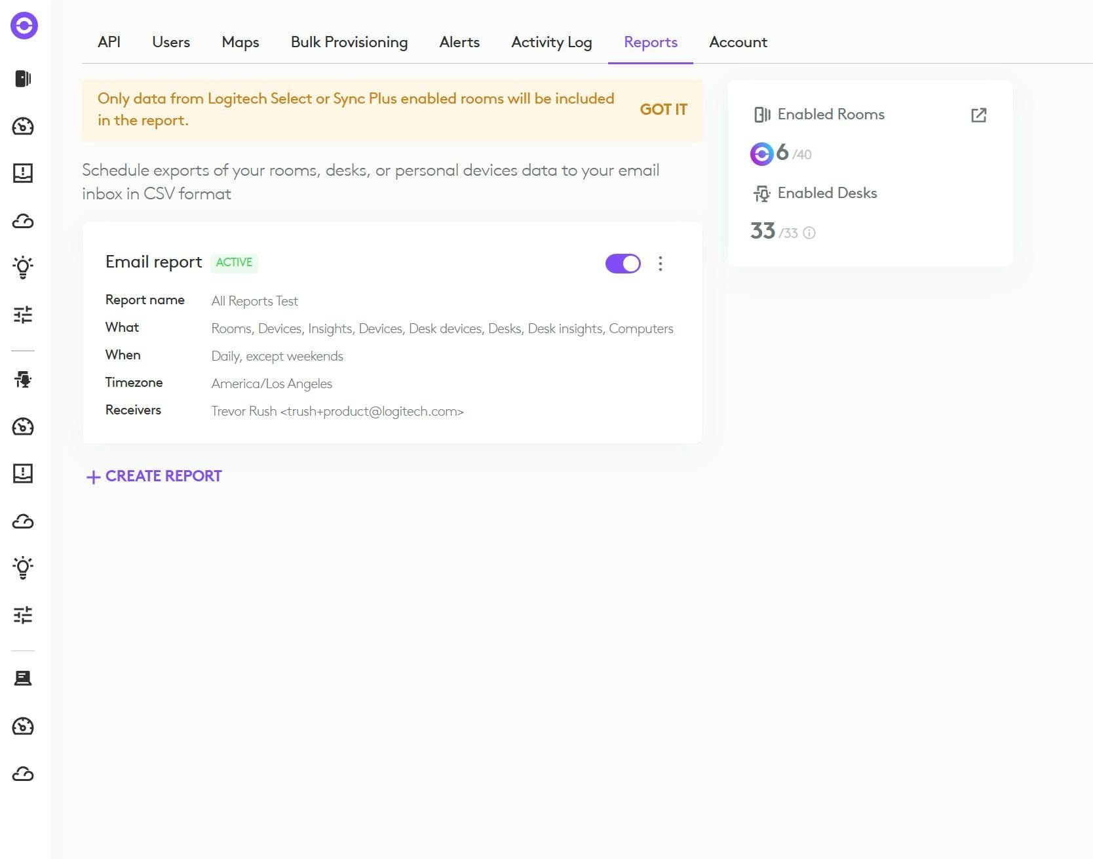Image resolution: width=1093 pixels, height=859 pixels.
Task: Switch to the Users tab
Action: 171,42
